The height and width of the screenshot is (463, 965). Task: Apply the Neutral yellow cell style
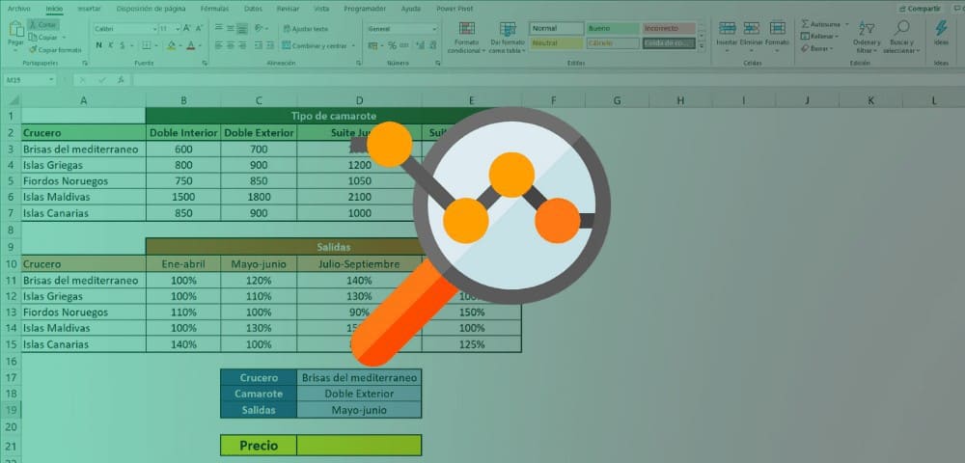pos(557,43)
